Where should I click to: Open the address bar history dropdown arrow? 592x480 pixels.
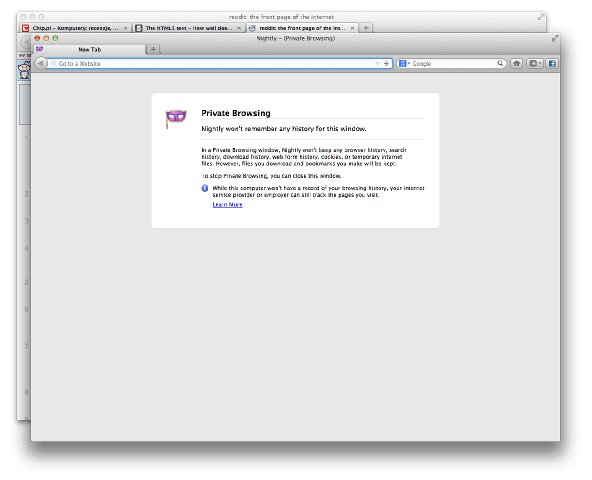(x=377, y=63)
